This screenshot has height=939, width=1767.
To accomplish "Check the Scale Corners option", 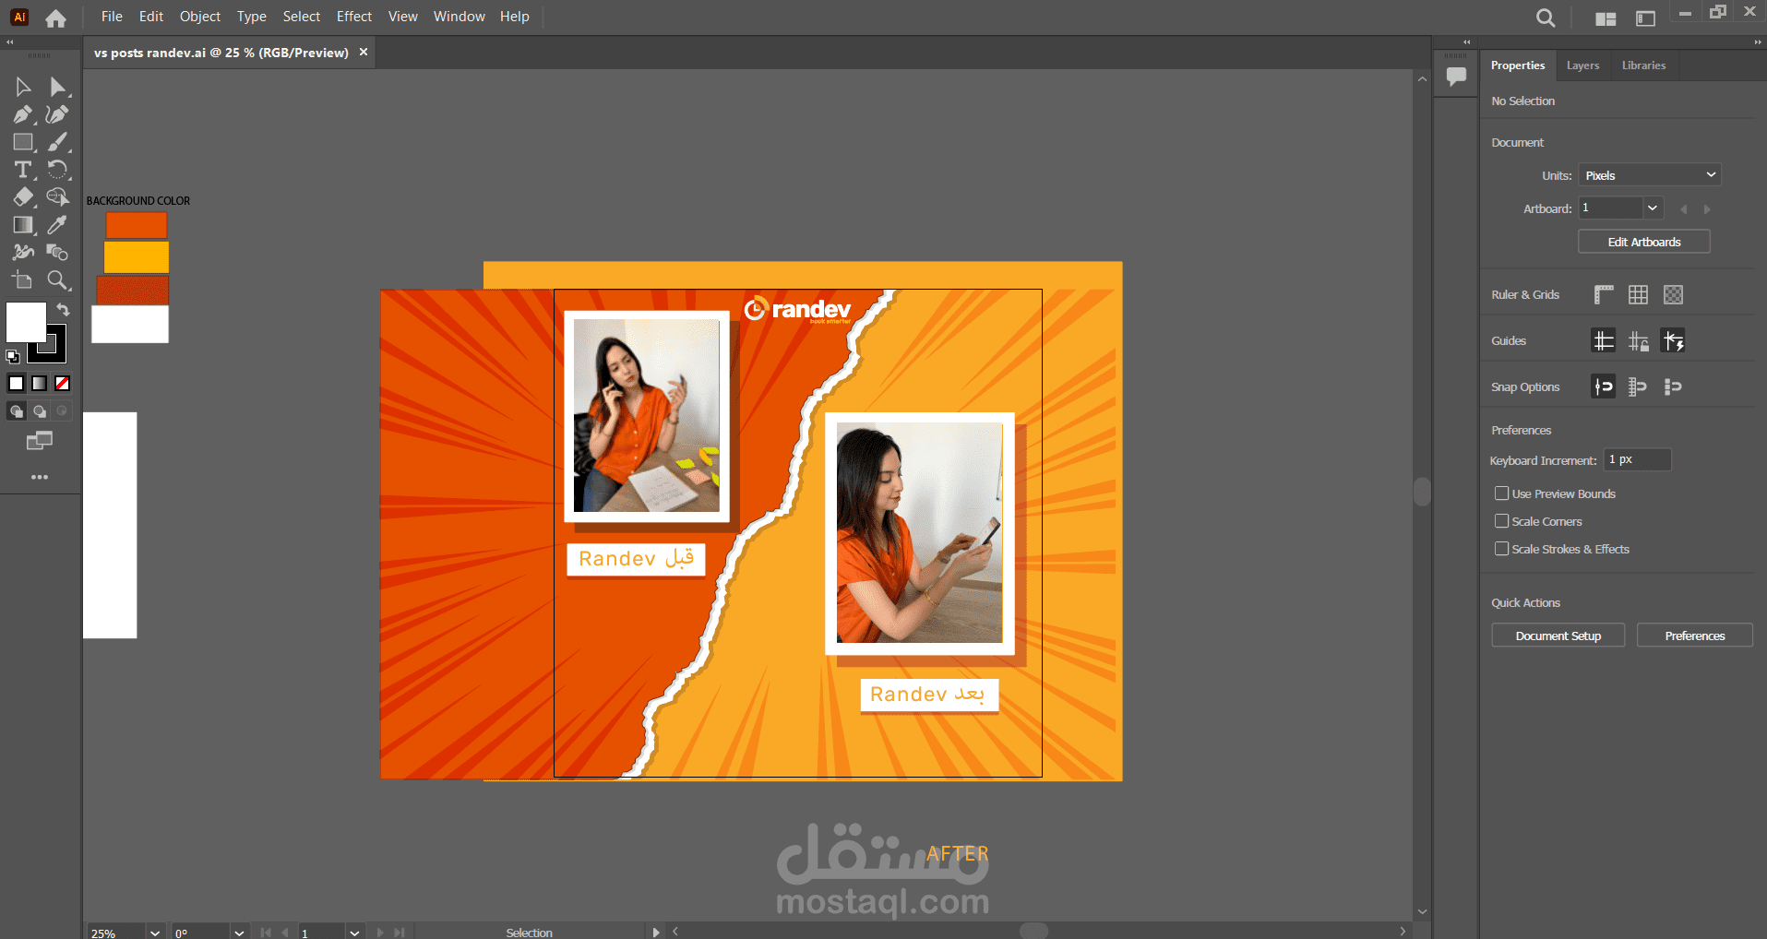I will (x=1502, y=521).
